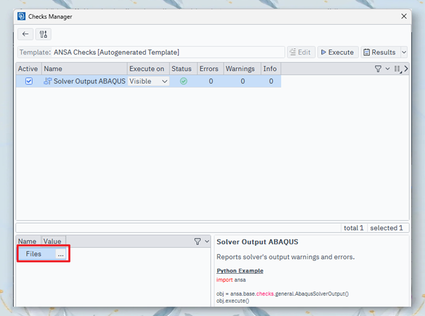Image resolution: width=425 pixels, height=316 pixels.
Task: Expand the Results dropdown arrow
Action: coord(404,52)
